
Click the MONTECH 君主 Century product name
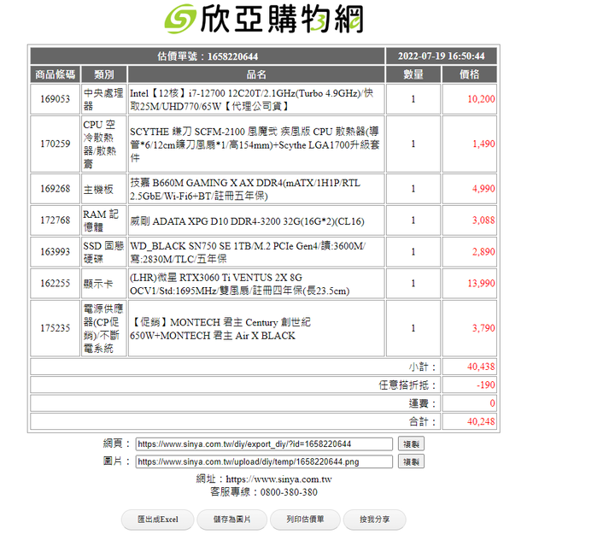click(x=220, y=328)
